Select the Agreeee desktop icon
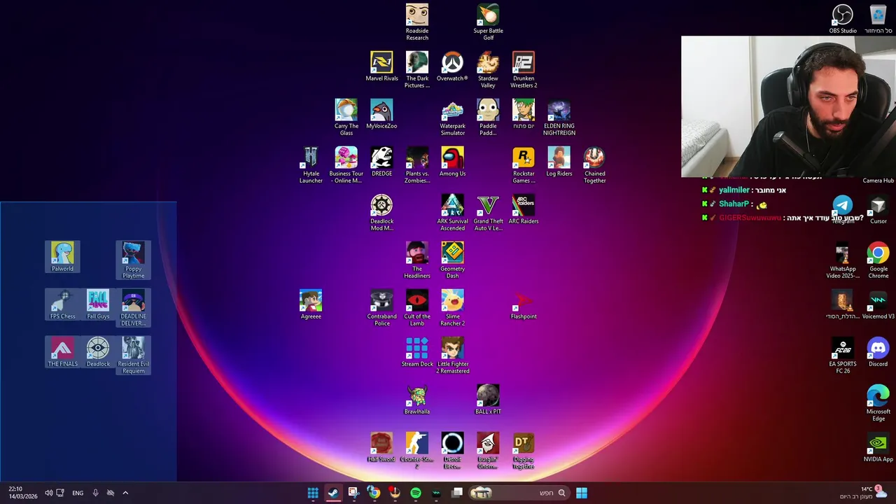896x504 pixels. tap(311, 304)
